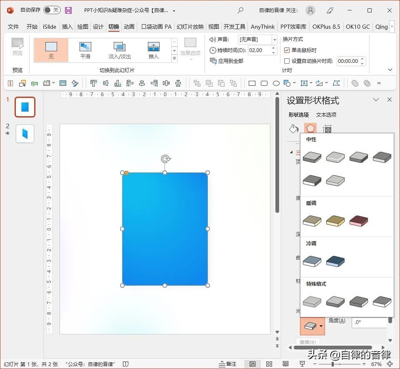400x369 pixels.
Task: Uncheck the 单击鼠标时 checkbox
Action: click(x=287, y=50)
